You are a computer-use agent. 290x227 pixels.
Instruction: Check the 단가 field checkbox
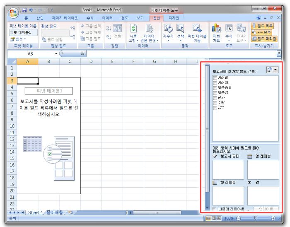215,98
